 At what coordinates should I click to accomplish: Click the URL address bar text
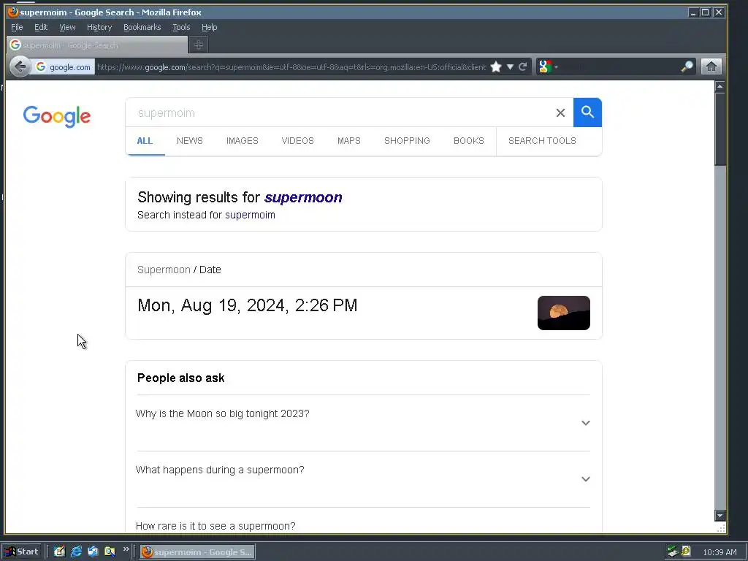click(x=291, y=67)
